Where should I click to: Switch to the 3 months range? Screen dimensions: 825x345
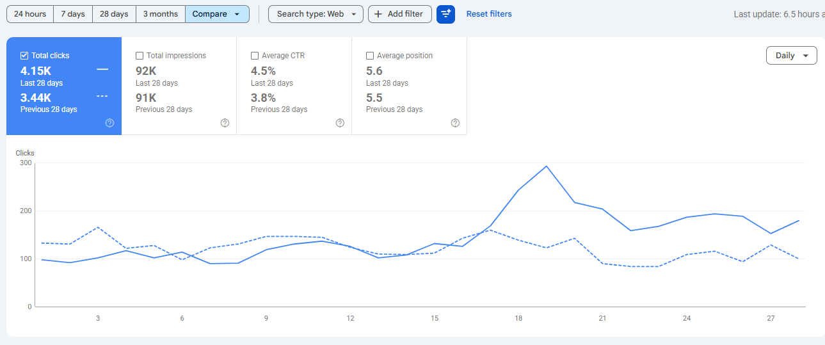(x=161, y=14)
